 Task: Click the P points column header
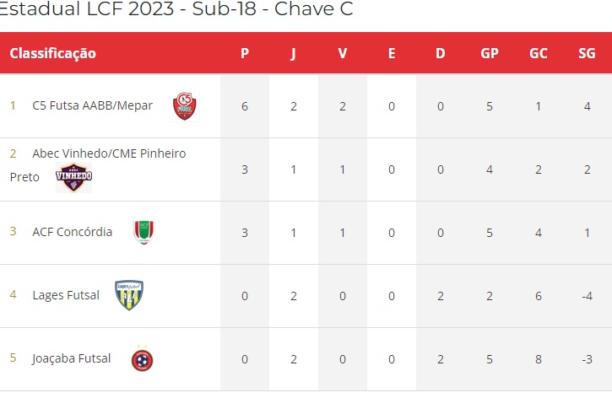point(245,53)
